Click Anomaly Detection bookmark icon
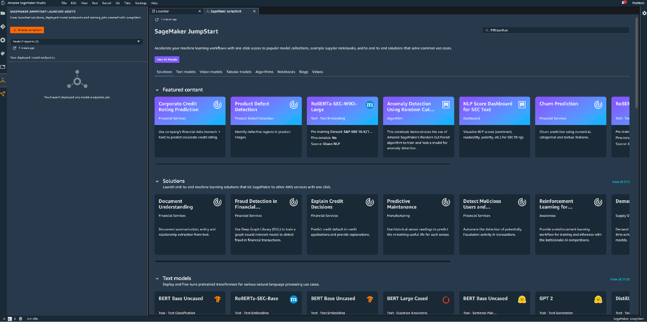 (446, 105)
